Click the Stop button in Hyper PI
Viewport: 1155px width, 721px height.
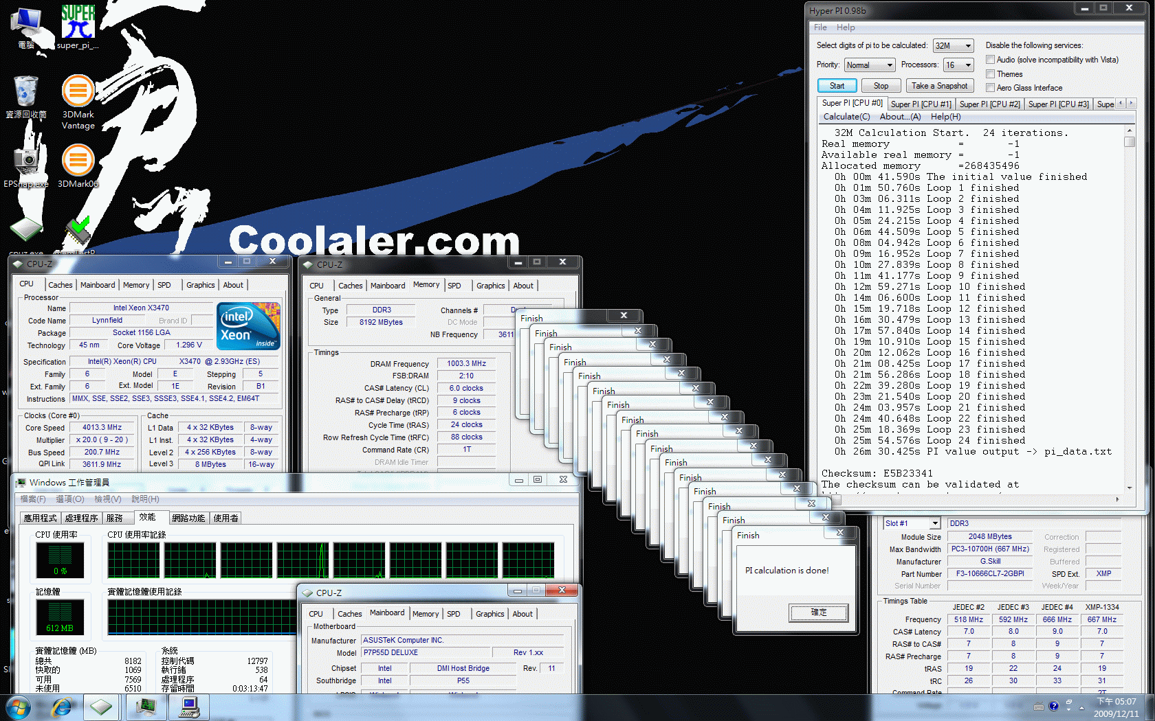pos(881,86)
